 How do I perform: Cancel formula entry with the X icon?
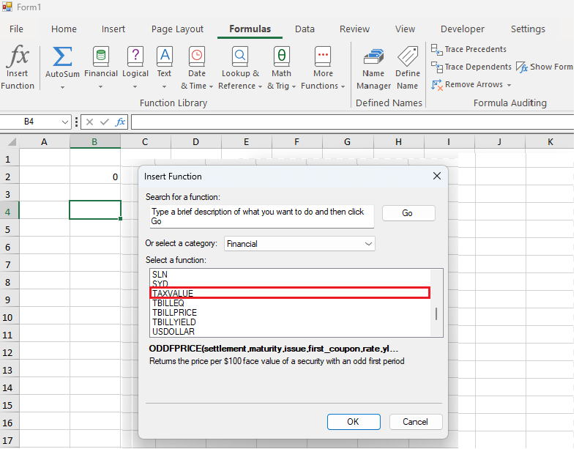click(x=89, y=122)
